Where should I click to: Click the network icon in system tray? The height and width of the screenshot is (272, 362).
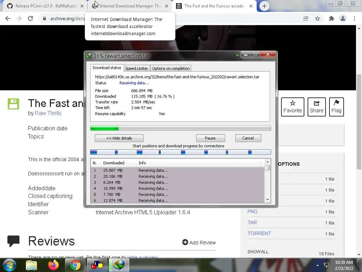pyautogui.click(x=326, y=265)
